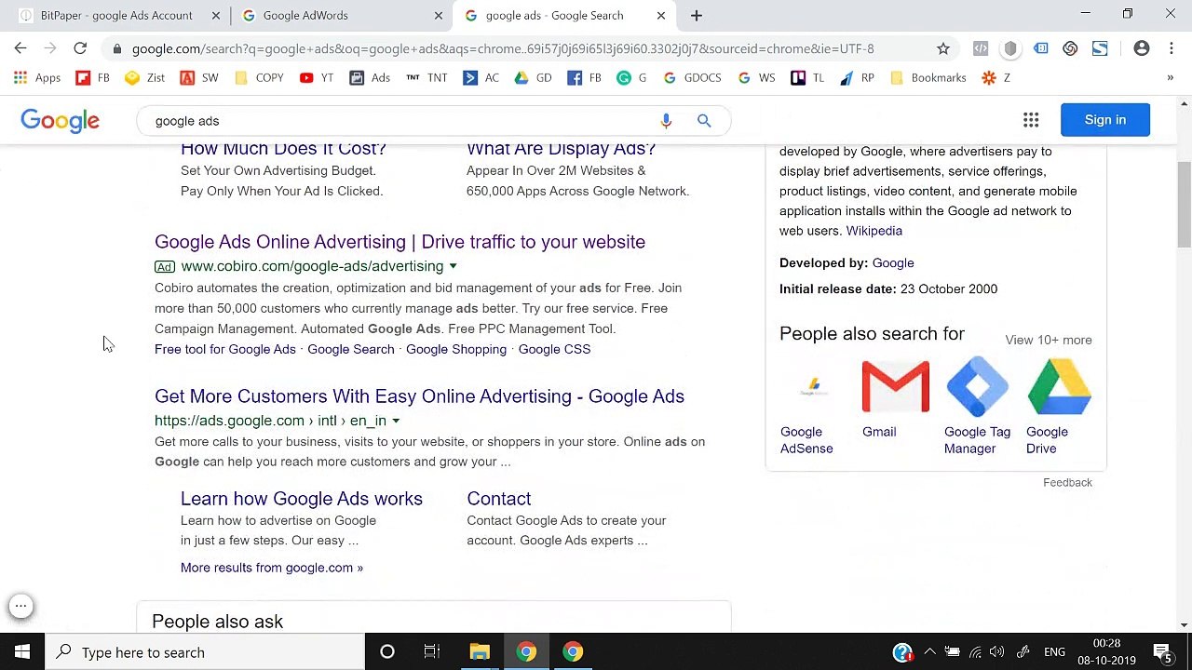Open the gray shield extension
This screenshot has width=1192, height=670.
(x=1010, y=48)
